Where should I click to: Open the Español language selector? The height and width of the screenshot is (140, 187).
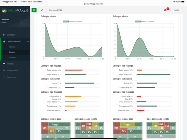(x=176, y=10)
